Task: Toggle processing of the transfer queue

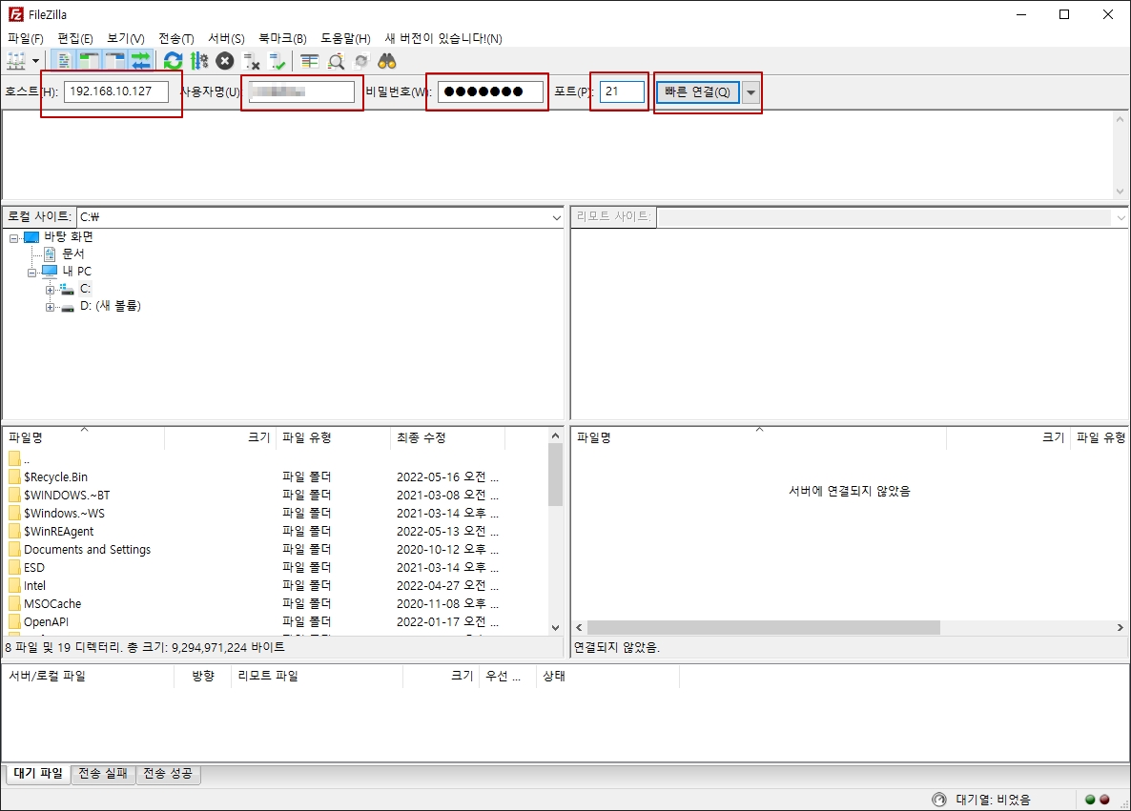Action: pos(199,61)
